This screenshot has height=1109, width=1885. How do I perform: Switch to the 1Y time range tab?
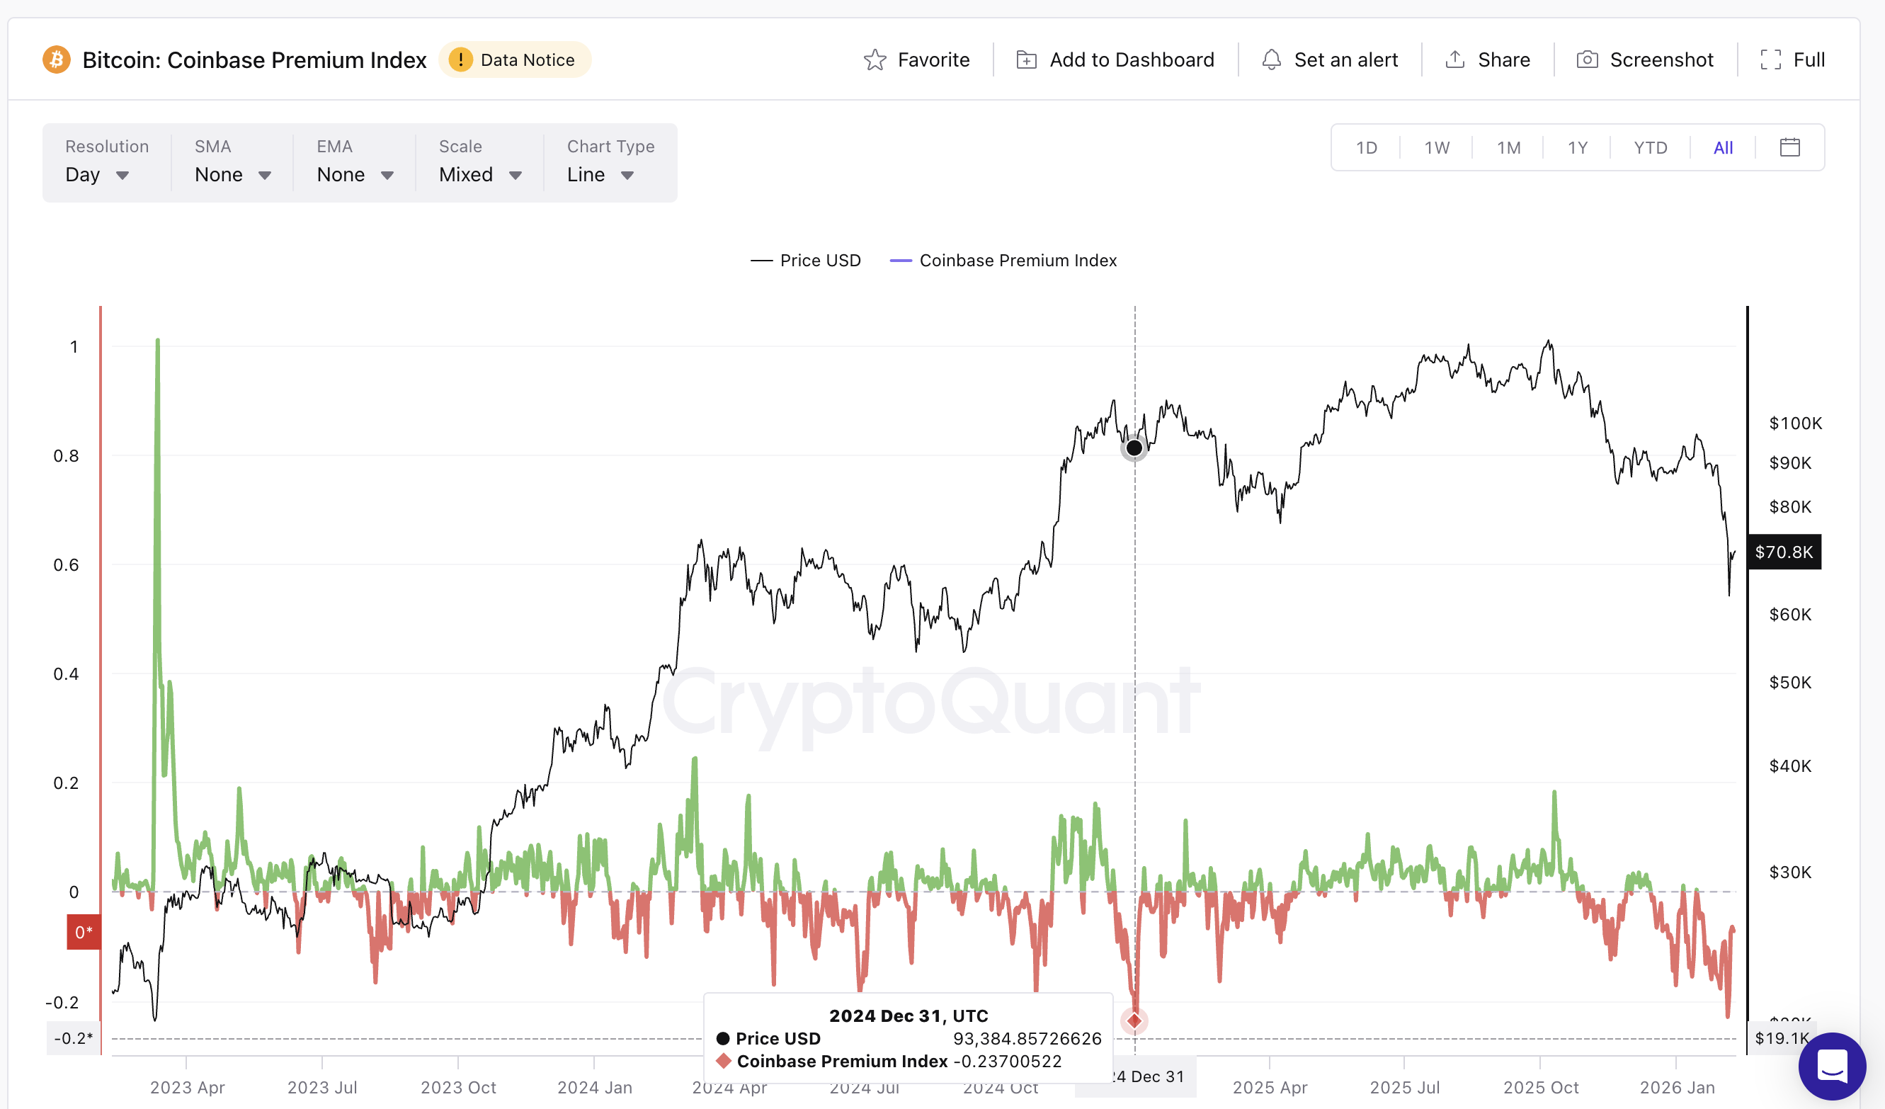(x=1577, y=147)
